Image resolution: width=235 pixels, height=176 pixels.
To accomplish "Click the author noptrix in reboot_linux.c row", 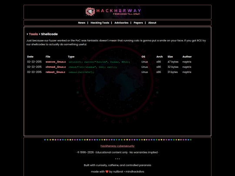I will coord(187,72).
